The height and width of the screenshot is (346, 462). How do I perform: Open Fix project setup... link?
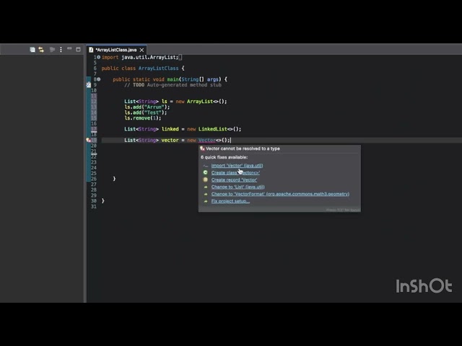click(x=230, y=201)
